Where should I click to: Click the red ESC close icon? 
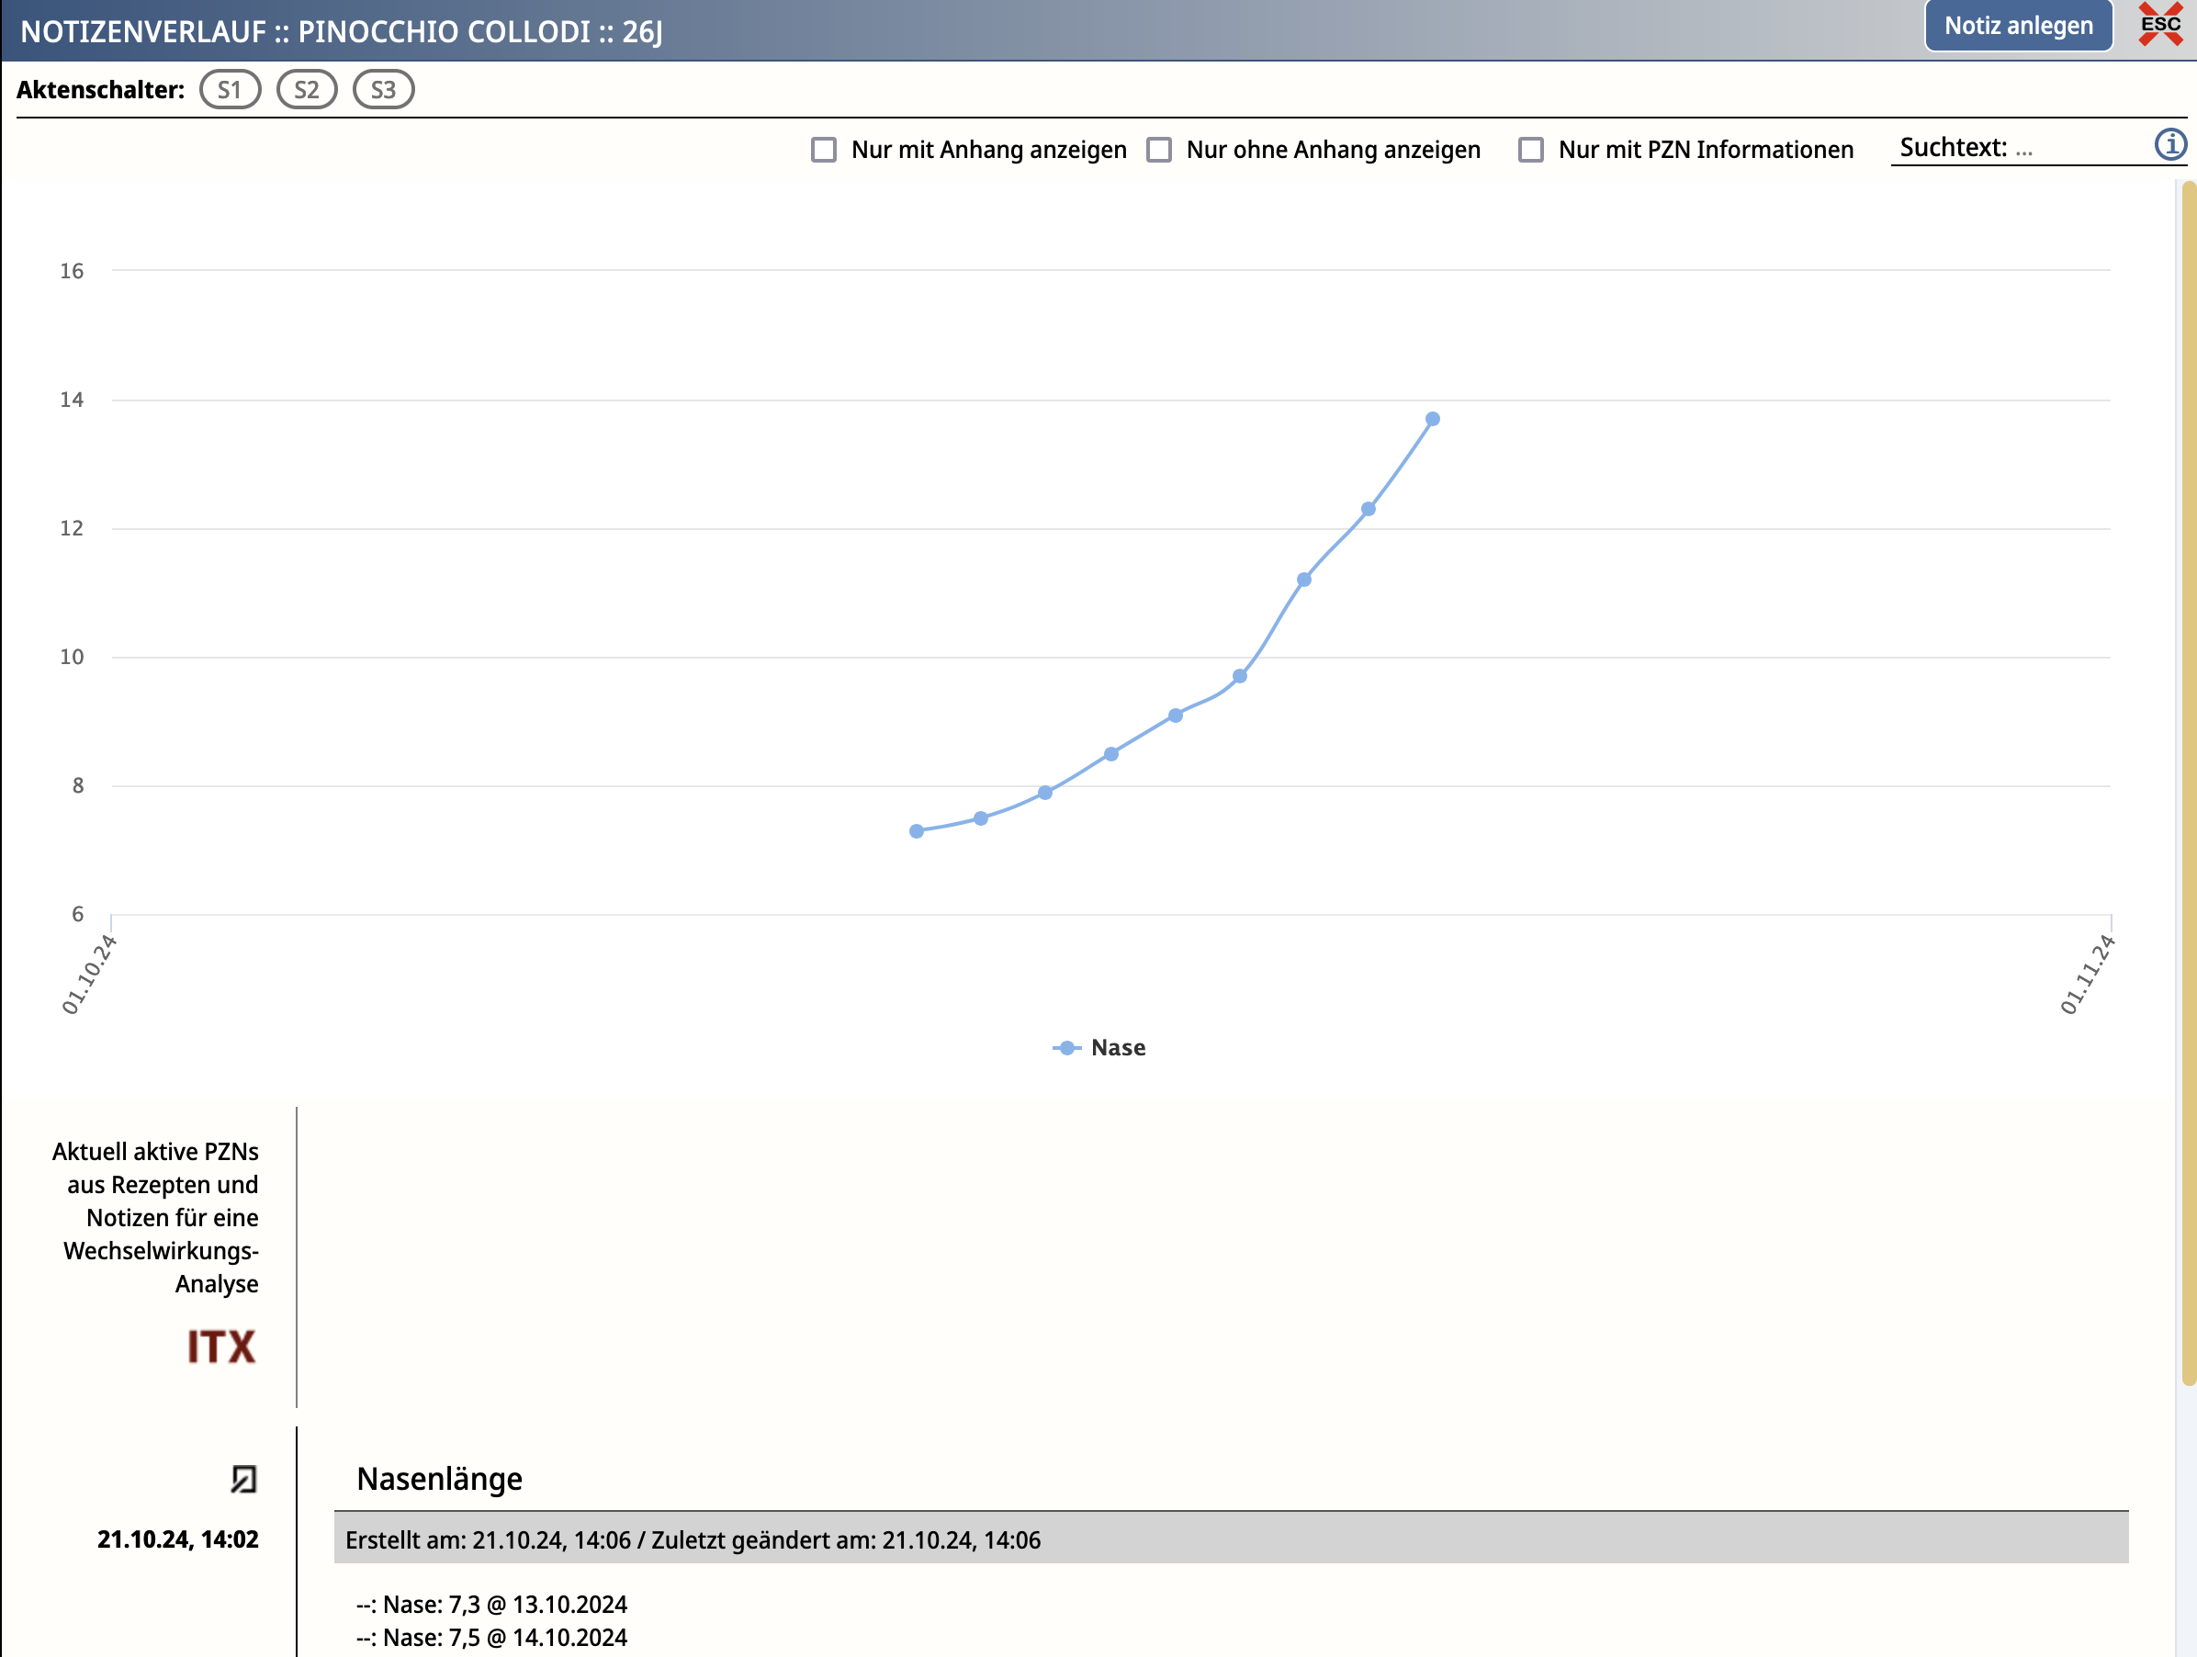[2160, 24]
